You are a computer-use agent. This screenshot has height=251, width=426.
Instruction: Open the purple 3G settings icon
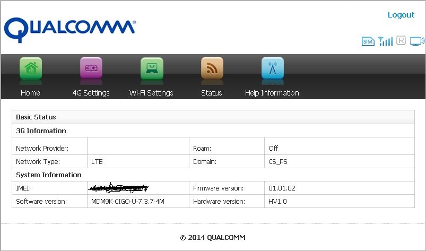pos(91,68)
